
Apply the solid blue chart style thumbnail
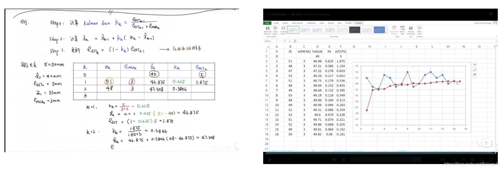coord(379,30)
